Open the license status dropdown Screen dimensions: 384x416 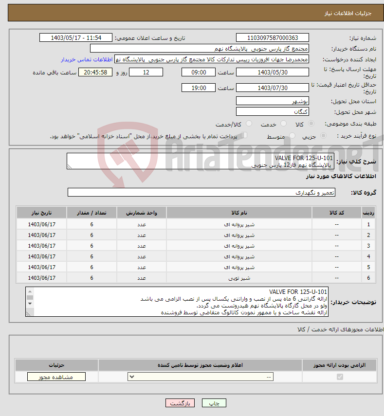(201, 377)
